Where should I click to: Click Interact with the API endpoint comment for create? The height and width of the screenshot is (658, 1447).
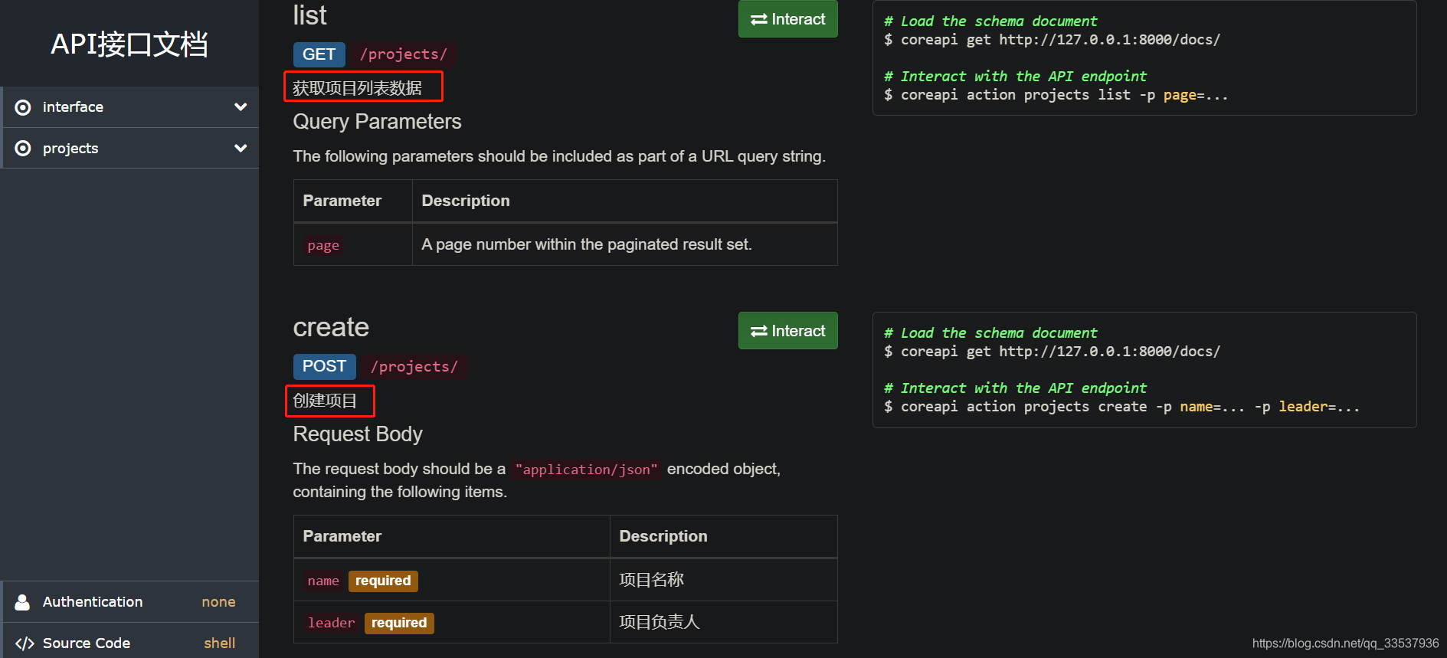pos(1016,388)
